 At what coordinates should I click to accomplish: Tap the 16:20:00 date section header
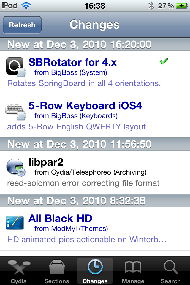tap(95, 45)
